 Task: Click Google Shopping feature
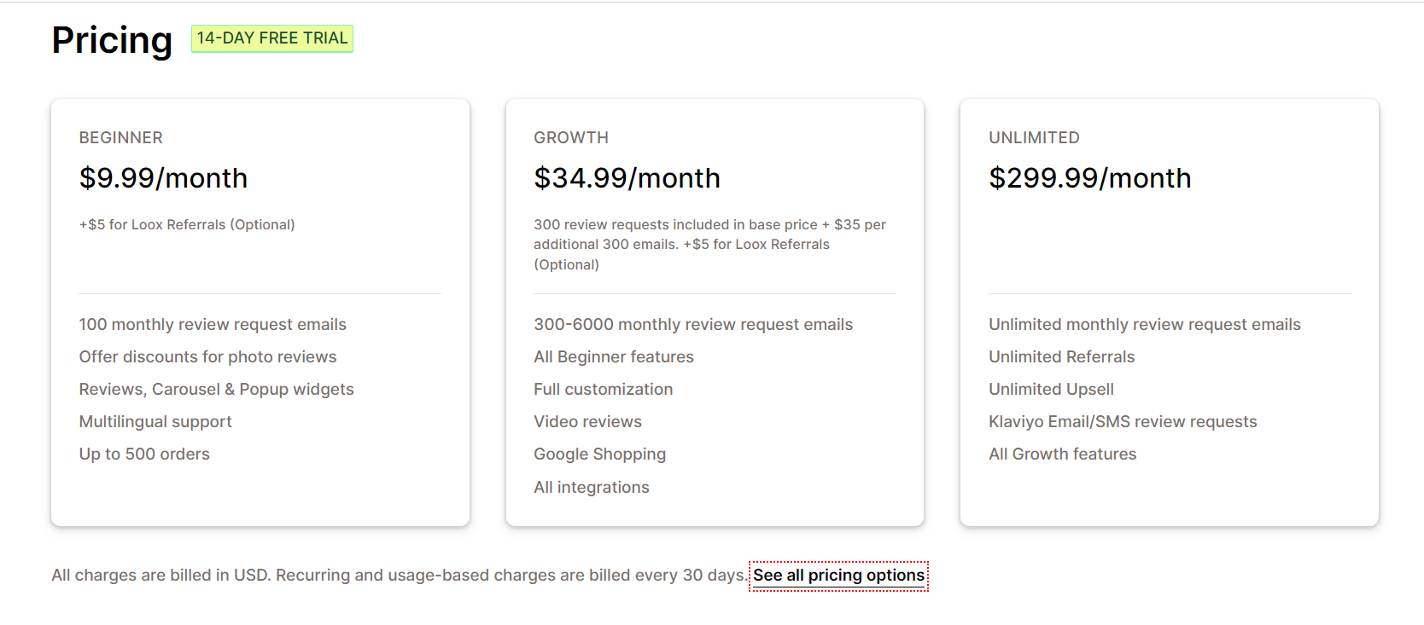599,454
